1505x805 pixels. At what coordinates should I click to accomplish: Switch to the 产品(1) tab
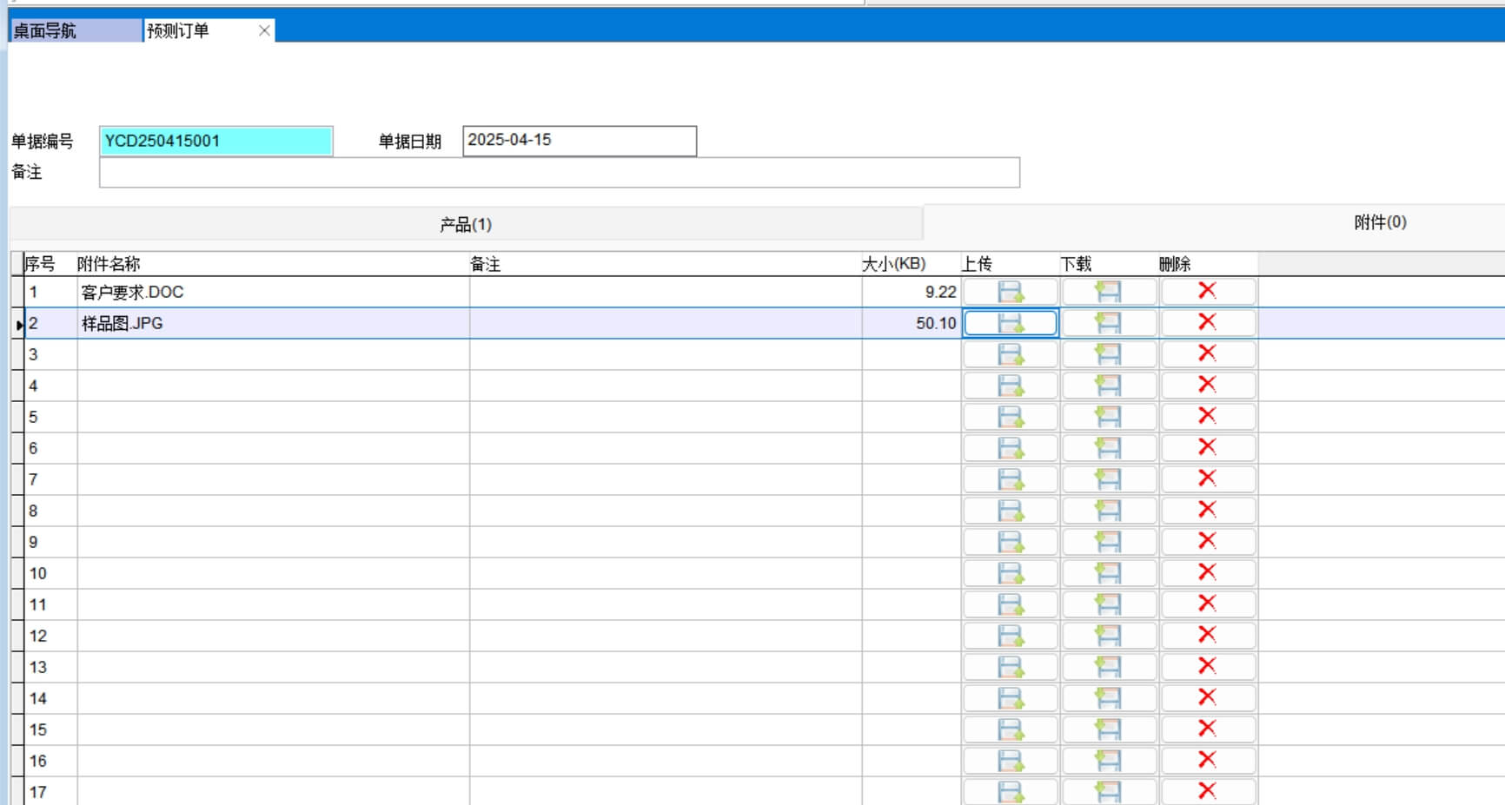(466, 225)
